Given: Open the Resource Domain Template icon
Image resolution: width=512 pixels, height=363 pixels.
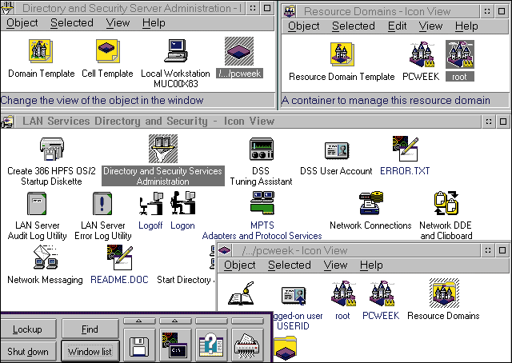Looking at the screenshot, I should pos(342,54).
